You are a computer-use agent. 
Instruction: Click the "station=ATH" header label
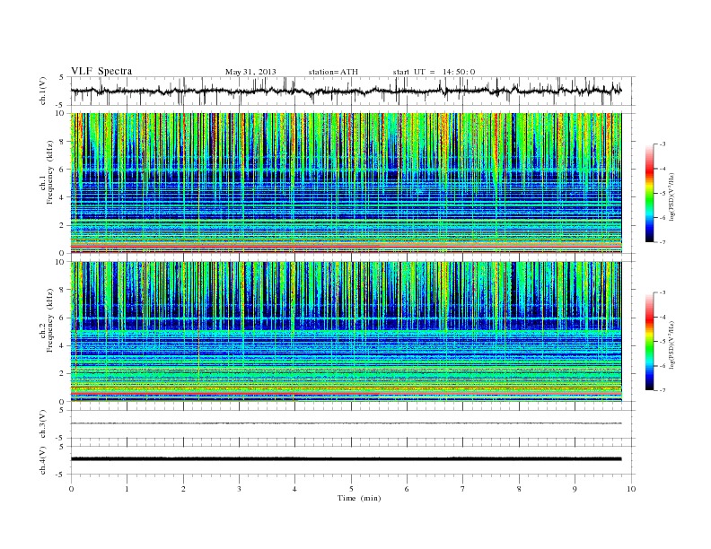[333, 72]
